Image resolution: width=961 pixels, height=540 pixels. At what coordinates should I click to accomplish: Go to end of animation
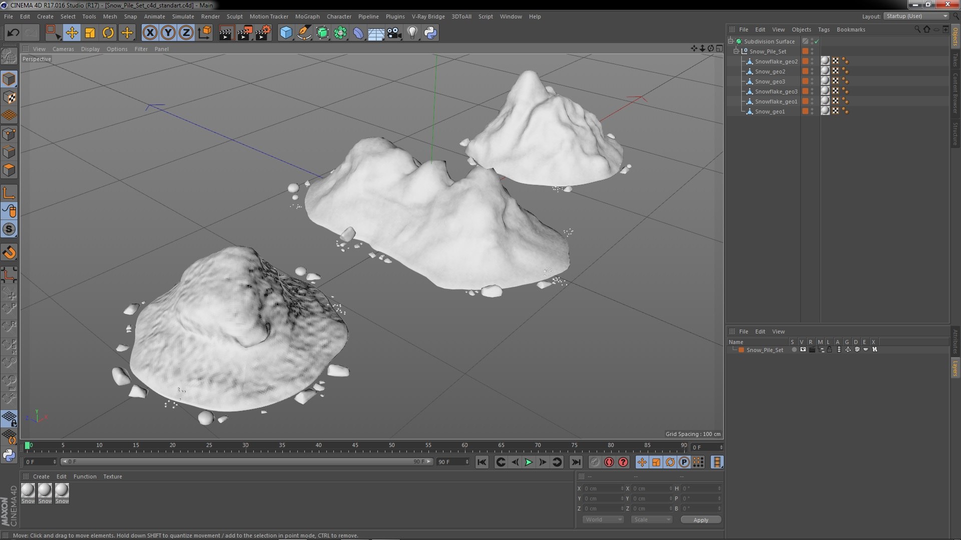click(576, 462)
